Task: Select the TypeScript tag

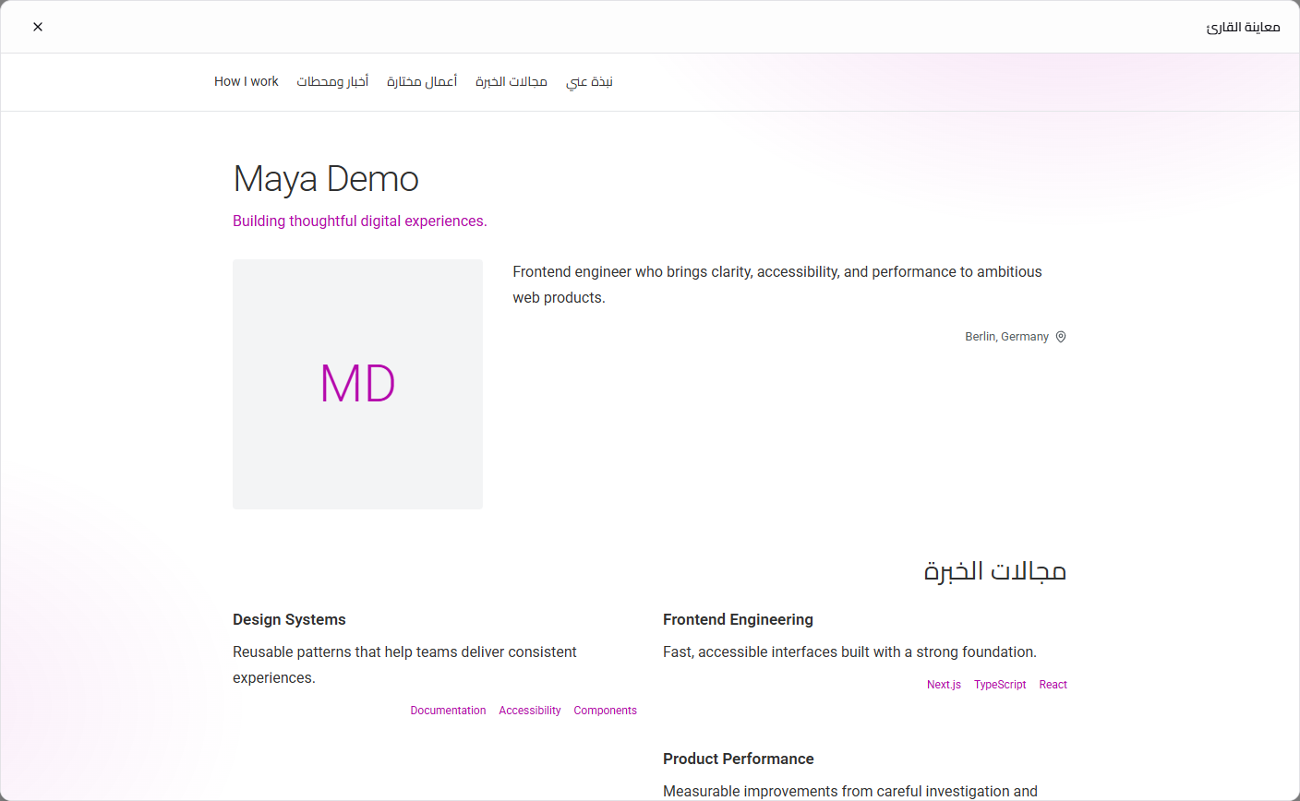Action: coord(1000,685)
